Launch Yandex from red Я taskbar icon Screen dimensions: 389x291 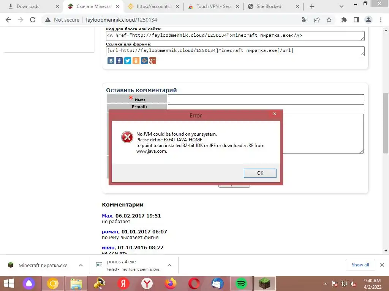(x=123, y=283)
